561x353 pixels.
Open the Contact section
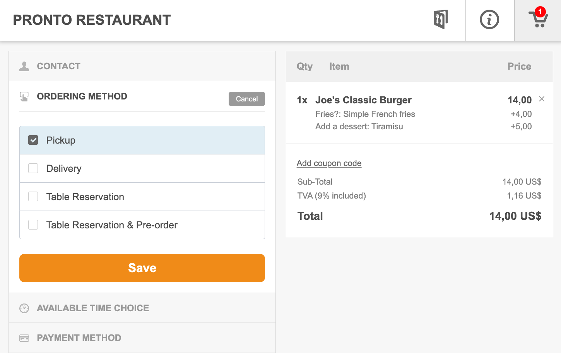click(58, 66)
